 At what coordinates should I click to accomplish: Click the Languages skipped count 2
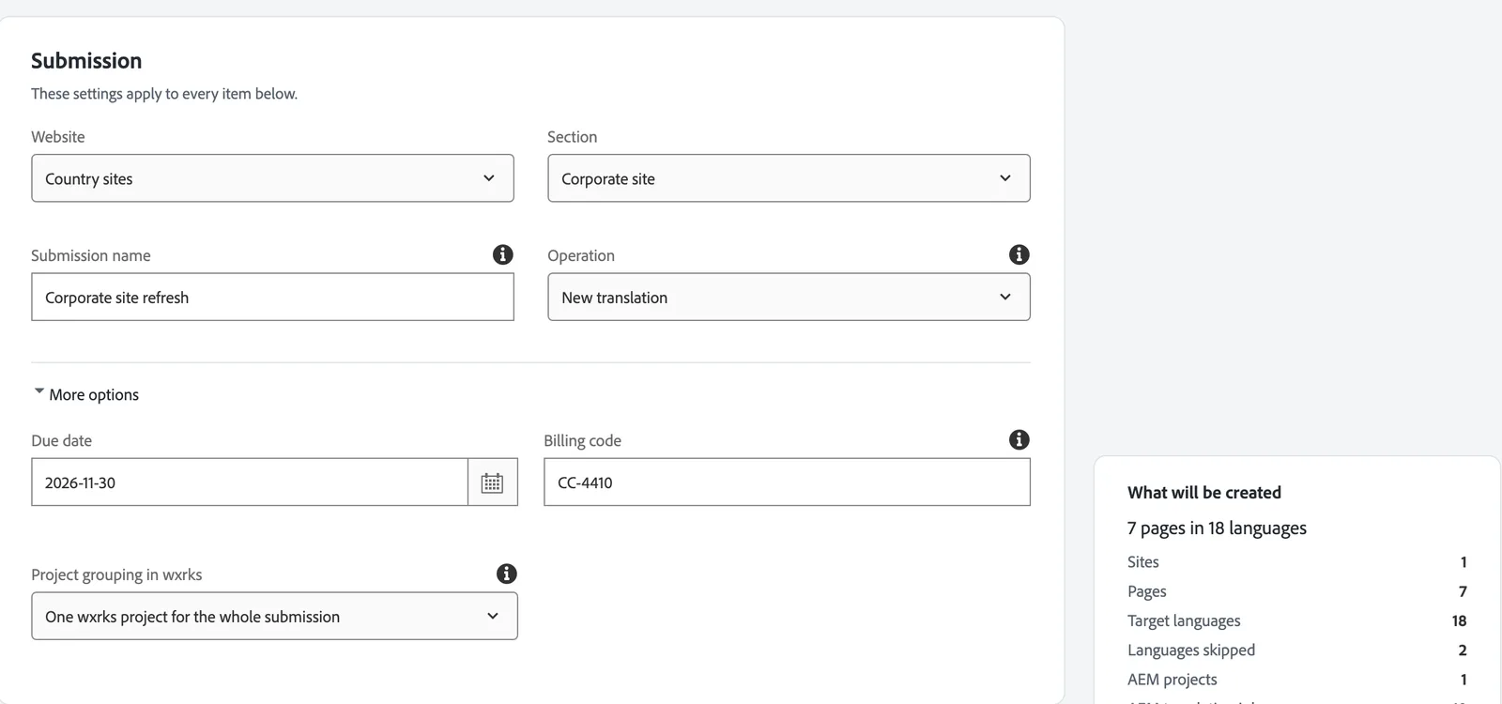[x=1463, y=650]
